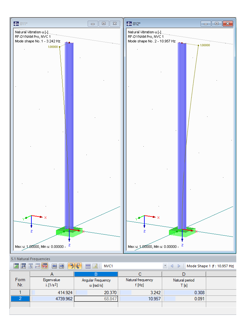Minimize the 012* window
Viewport: 246px width, 332px height.
[206, 24]
